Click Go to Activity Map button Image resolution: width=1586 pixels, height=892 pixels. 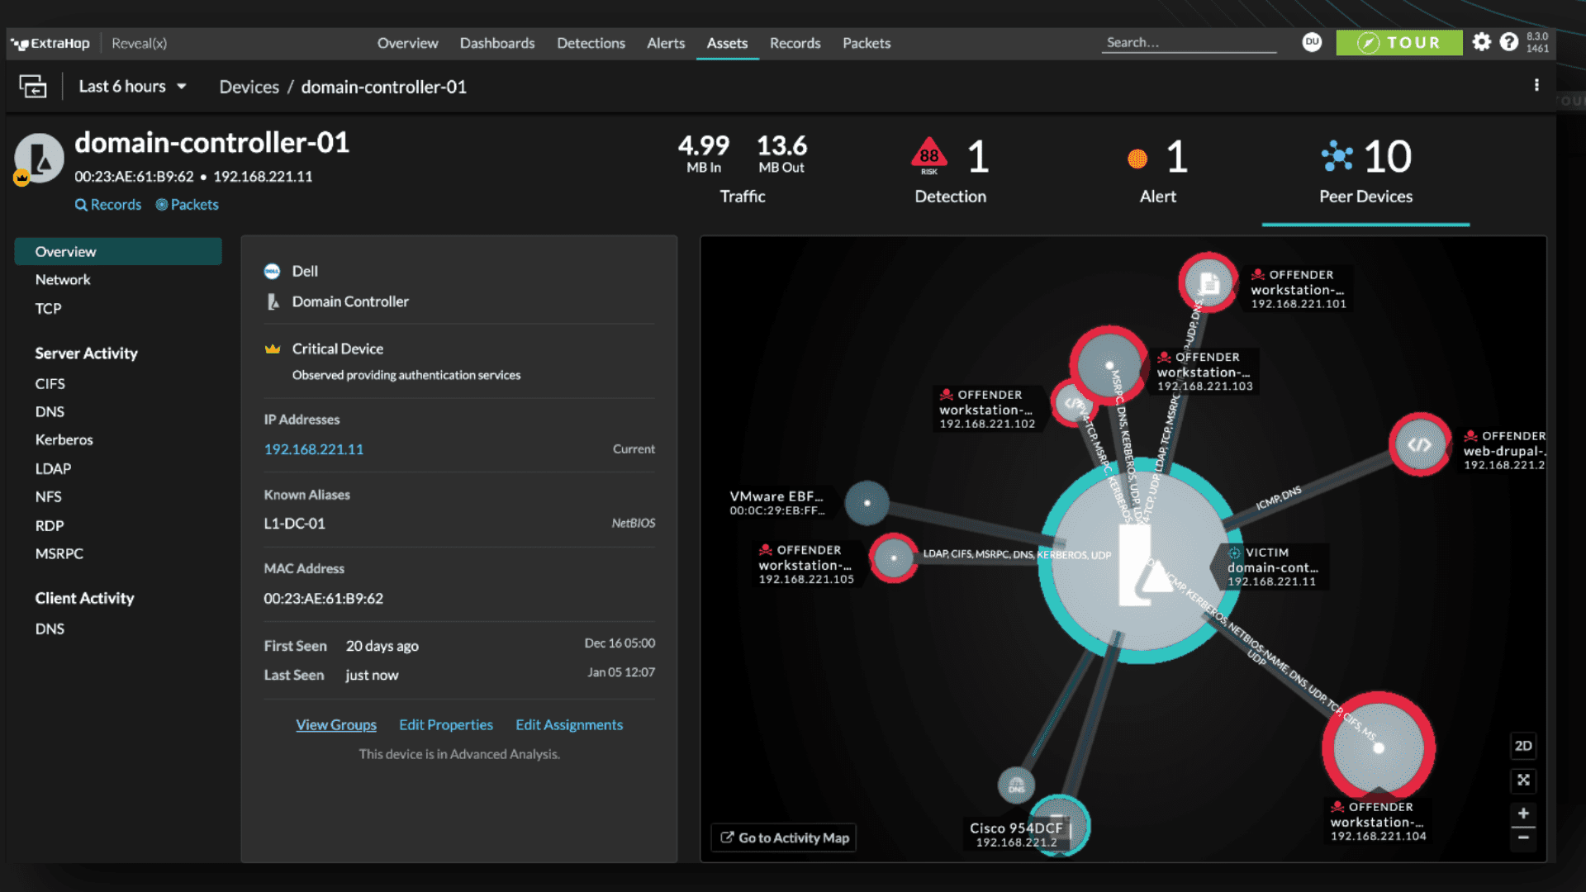pyautogui.click(x=784, y=837)
